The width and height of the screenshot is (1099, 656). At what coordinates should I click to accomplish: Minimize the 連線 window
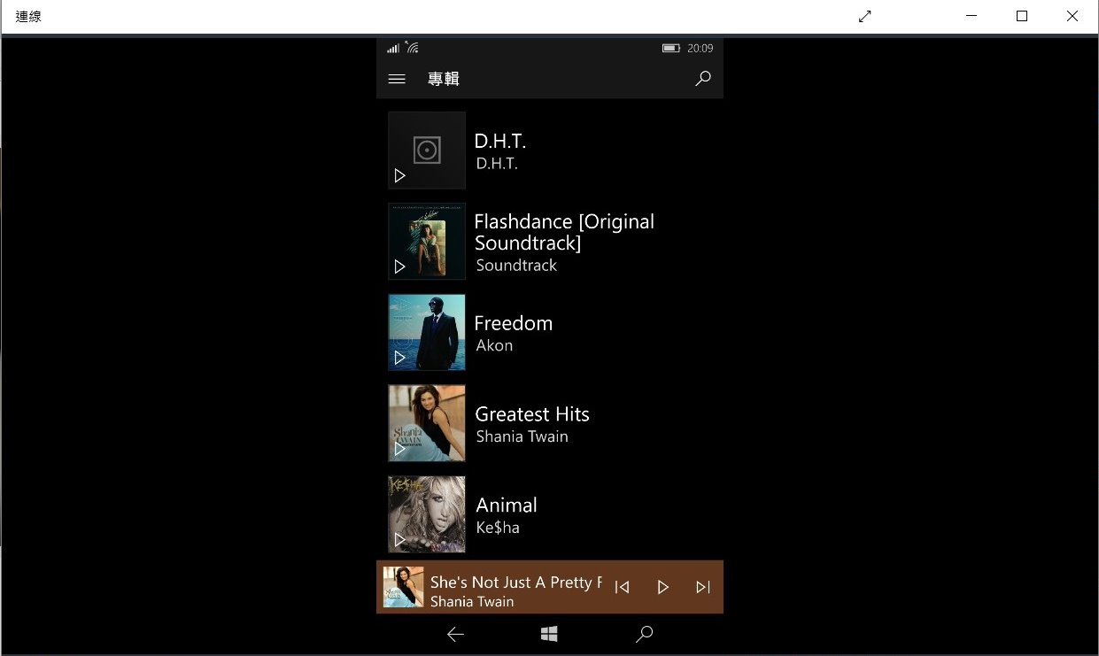[971, 16]
